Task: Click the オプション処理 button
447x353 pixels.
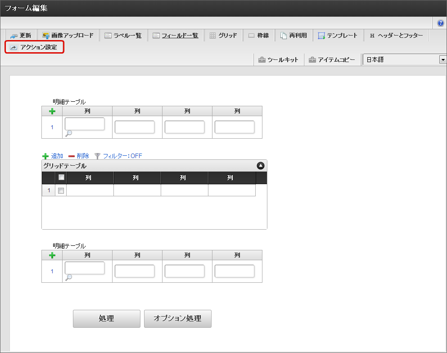Action: (x=177, y=319)
